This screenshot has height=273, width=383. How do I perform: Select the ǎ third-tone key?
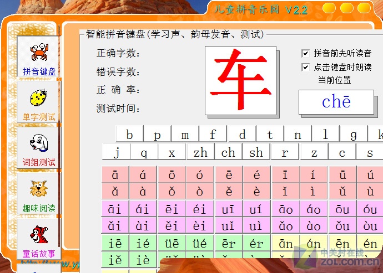[115, 191]
